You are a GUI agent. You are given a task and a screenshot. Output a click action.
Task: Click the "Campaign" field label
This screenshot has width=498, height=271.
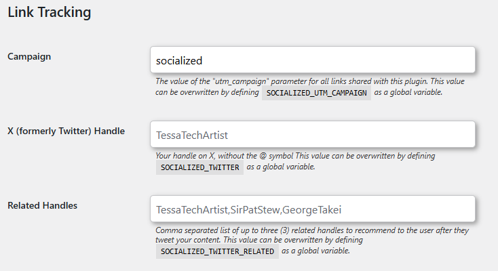[x=29, y=57]
